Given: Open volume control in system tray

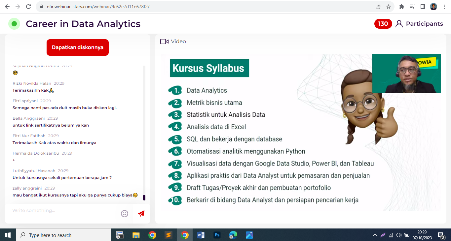Looking at the screenshot, I should (x=398, y=235).
